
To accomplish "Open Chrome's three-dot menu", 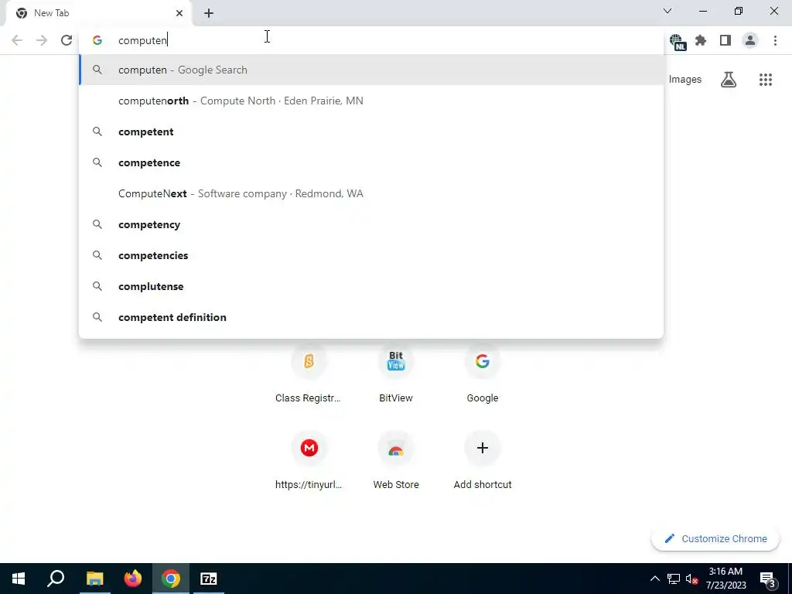I will pos(775,40).
